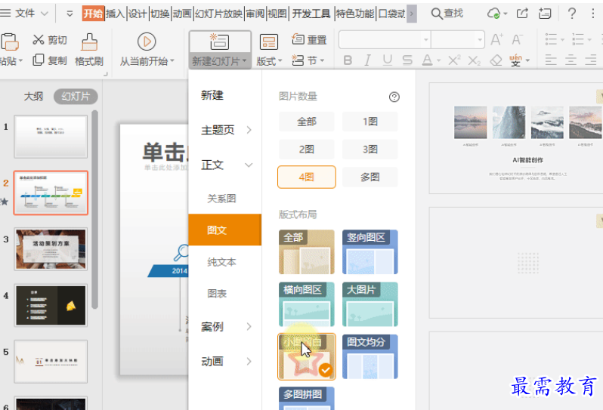Click the hamburger File menu icon

(5, 14)
